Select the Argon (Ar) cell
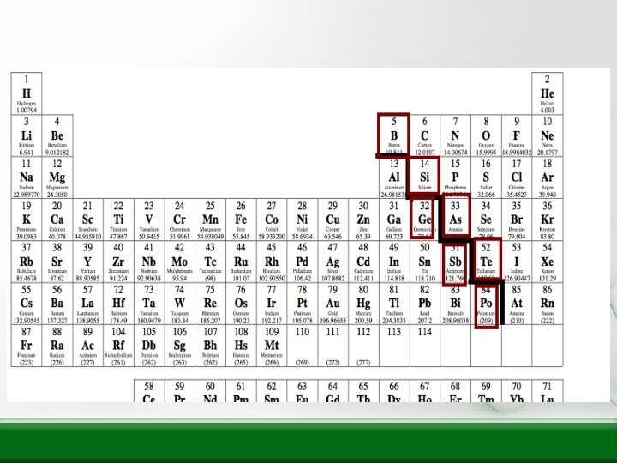This screenshot has height=463, width=617. [x=548, y=177]
